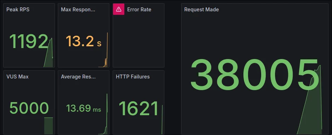
Task: Click the 13.69 ms average response value
Action: (x=84, y=108)
